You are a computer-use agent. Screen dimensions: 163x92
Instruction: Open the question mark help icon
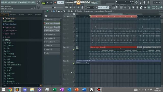pyautogui.click(x=148, y=2)
